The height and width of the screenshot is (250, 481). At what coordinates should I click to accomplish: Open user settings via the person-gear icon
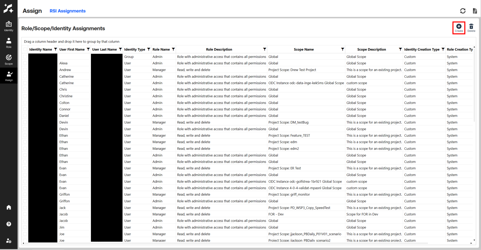[x=9, y=241]
